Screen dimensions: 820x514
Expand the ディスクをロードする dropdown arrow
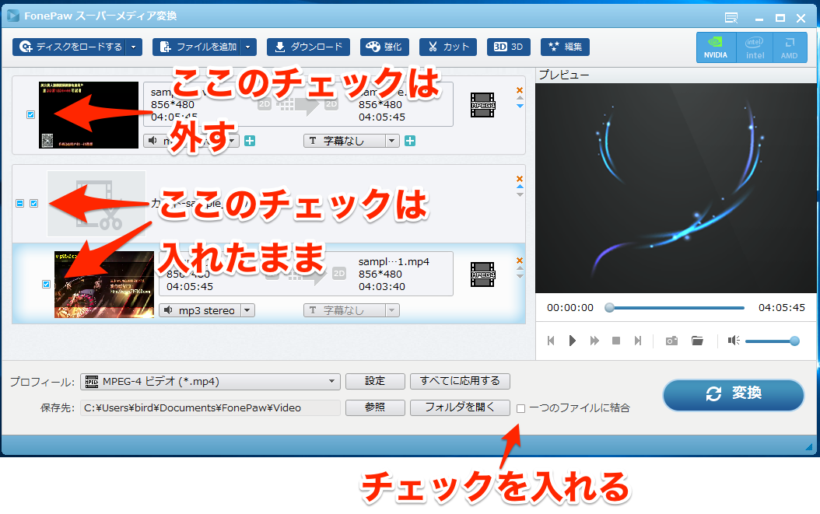[x=134, y=47]
